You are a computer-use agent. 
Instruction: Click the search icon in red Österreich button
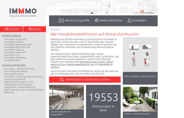[x=62, y=80]
